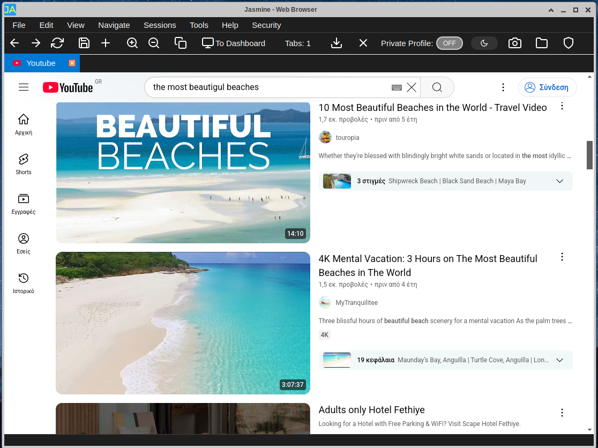Play the Beautiful Beaches video thumbnail
Viewport: 598px width, 448px height.
point(183,173)
